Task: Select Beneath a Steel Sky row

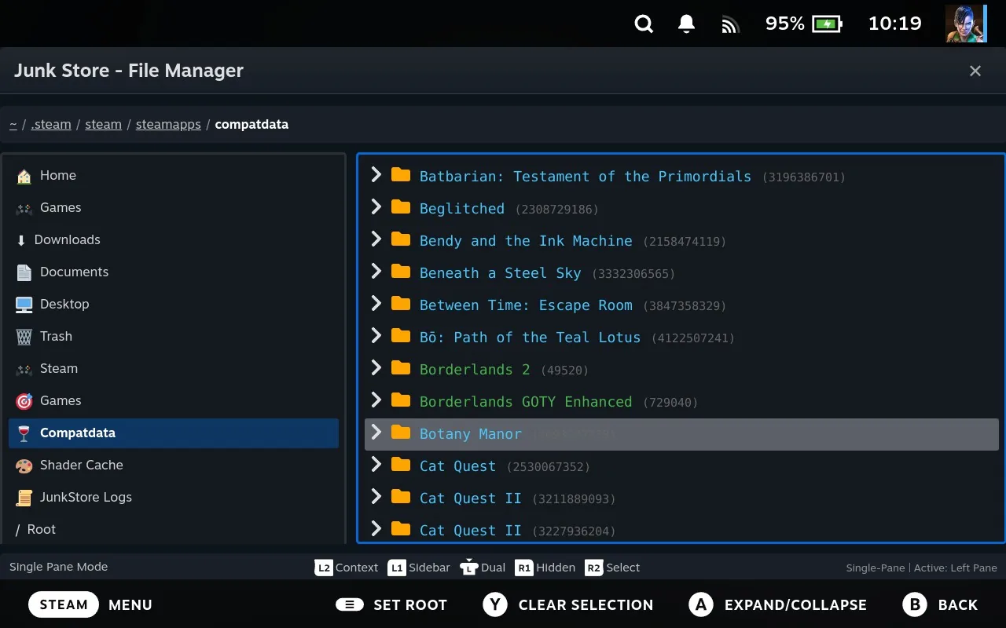Action: pyautogui.click(x=681, y=272)
